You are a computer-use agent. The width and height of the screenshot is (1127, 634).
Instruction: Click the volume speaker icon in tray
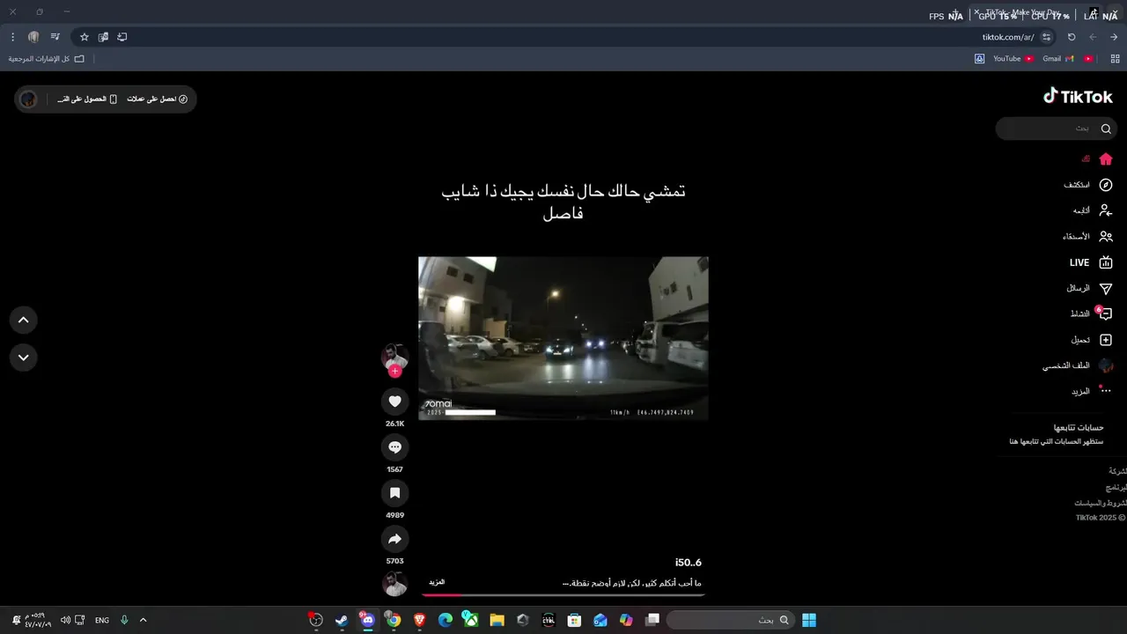pyautogui.click(x=65, y=620)
